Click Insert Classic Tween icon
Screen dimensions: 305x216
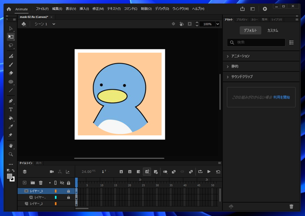click(173, 171)
